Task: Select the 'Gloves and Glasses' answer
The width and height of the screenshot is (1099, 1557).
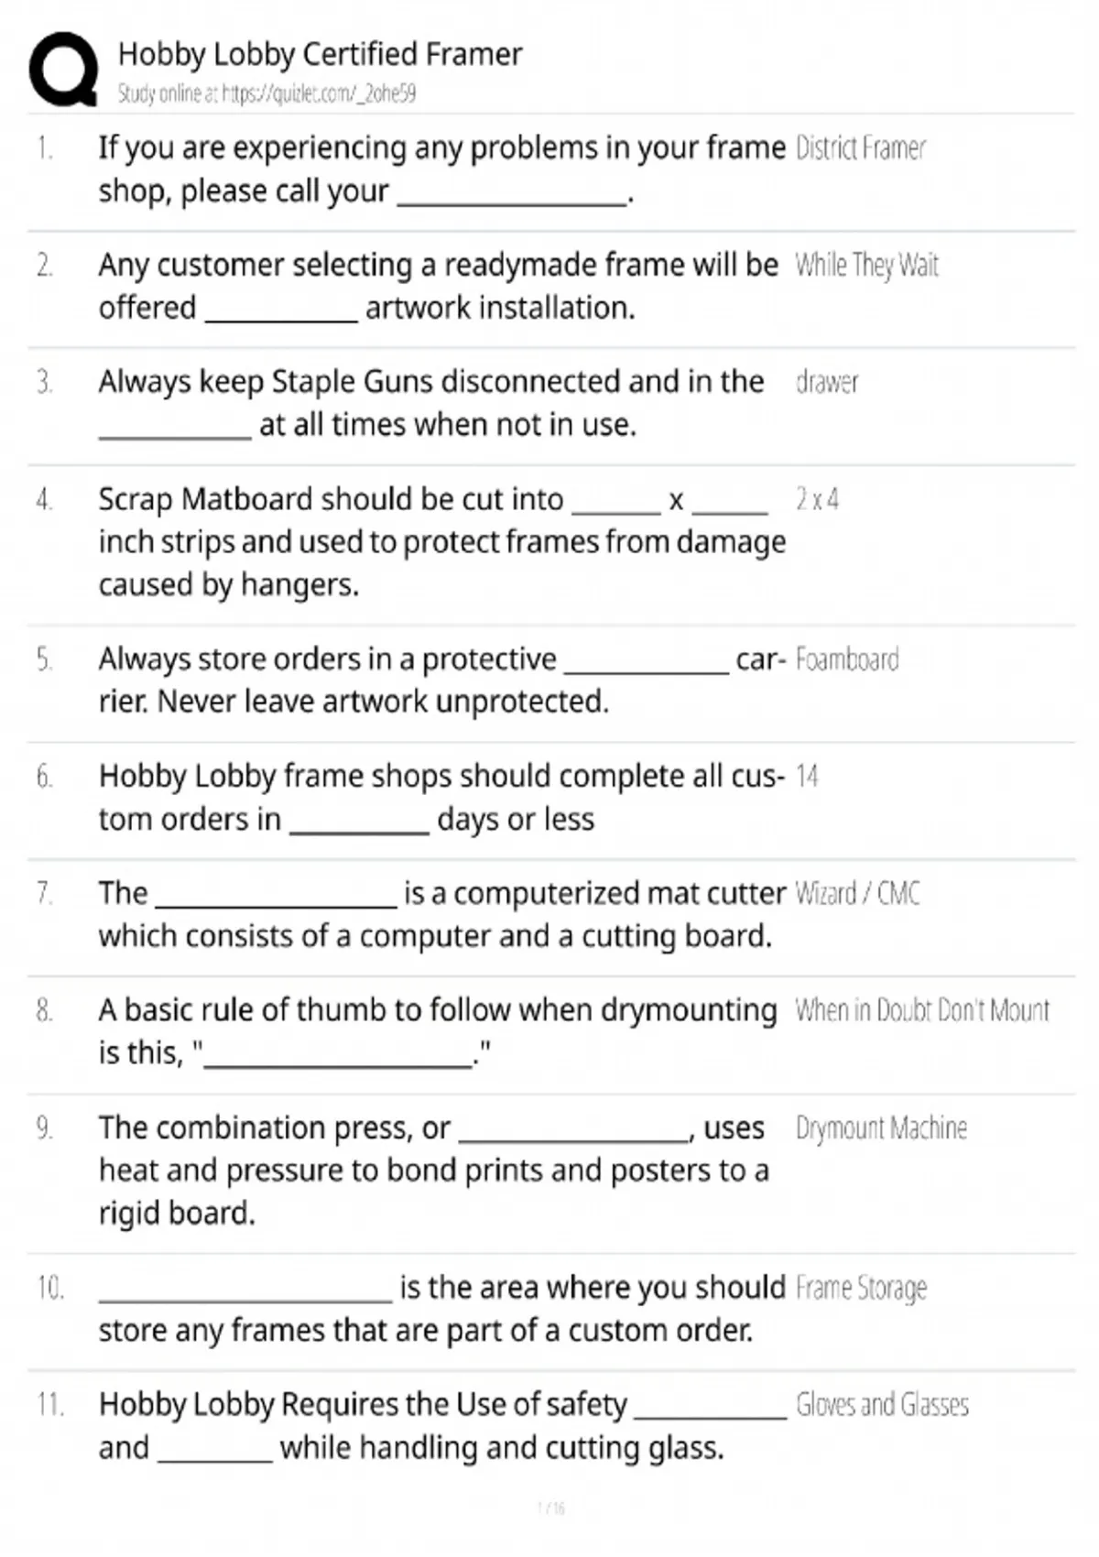Action: pyautogui.click(x=882, y=1404)
